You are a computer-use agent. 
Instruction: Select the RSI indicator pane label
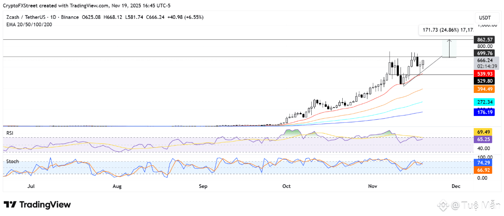[x=10, y=133]
